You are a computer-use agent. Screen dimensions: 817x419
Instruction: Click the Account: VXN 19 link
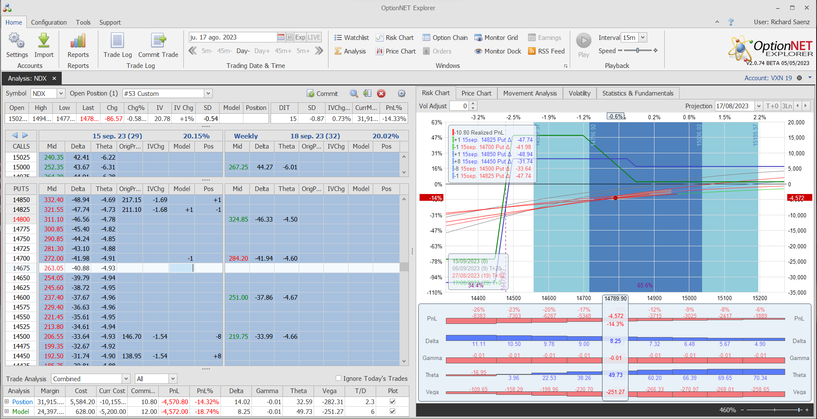click(x=768, y=78)
